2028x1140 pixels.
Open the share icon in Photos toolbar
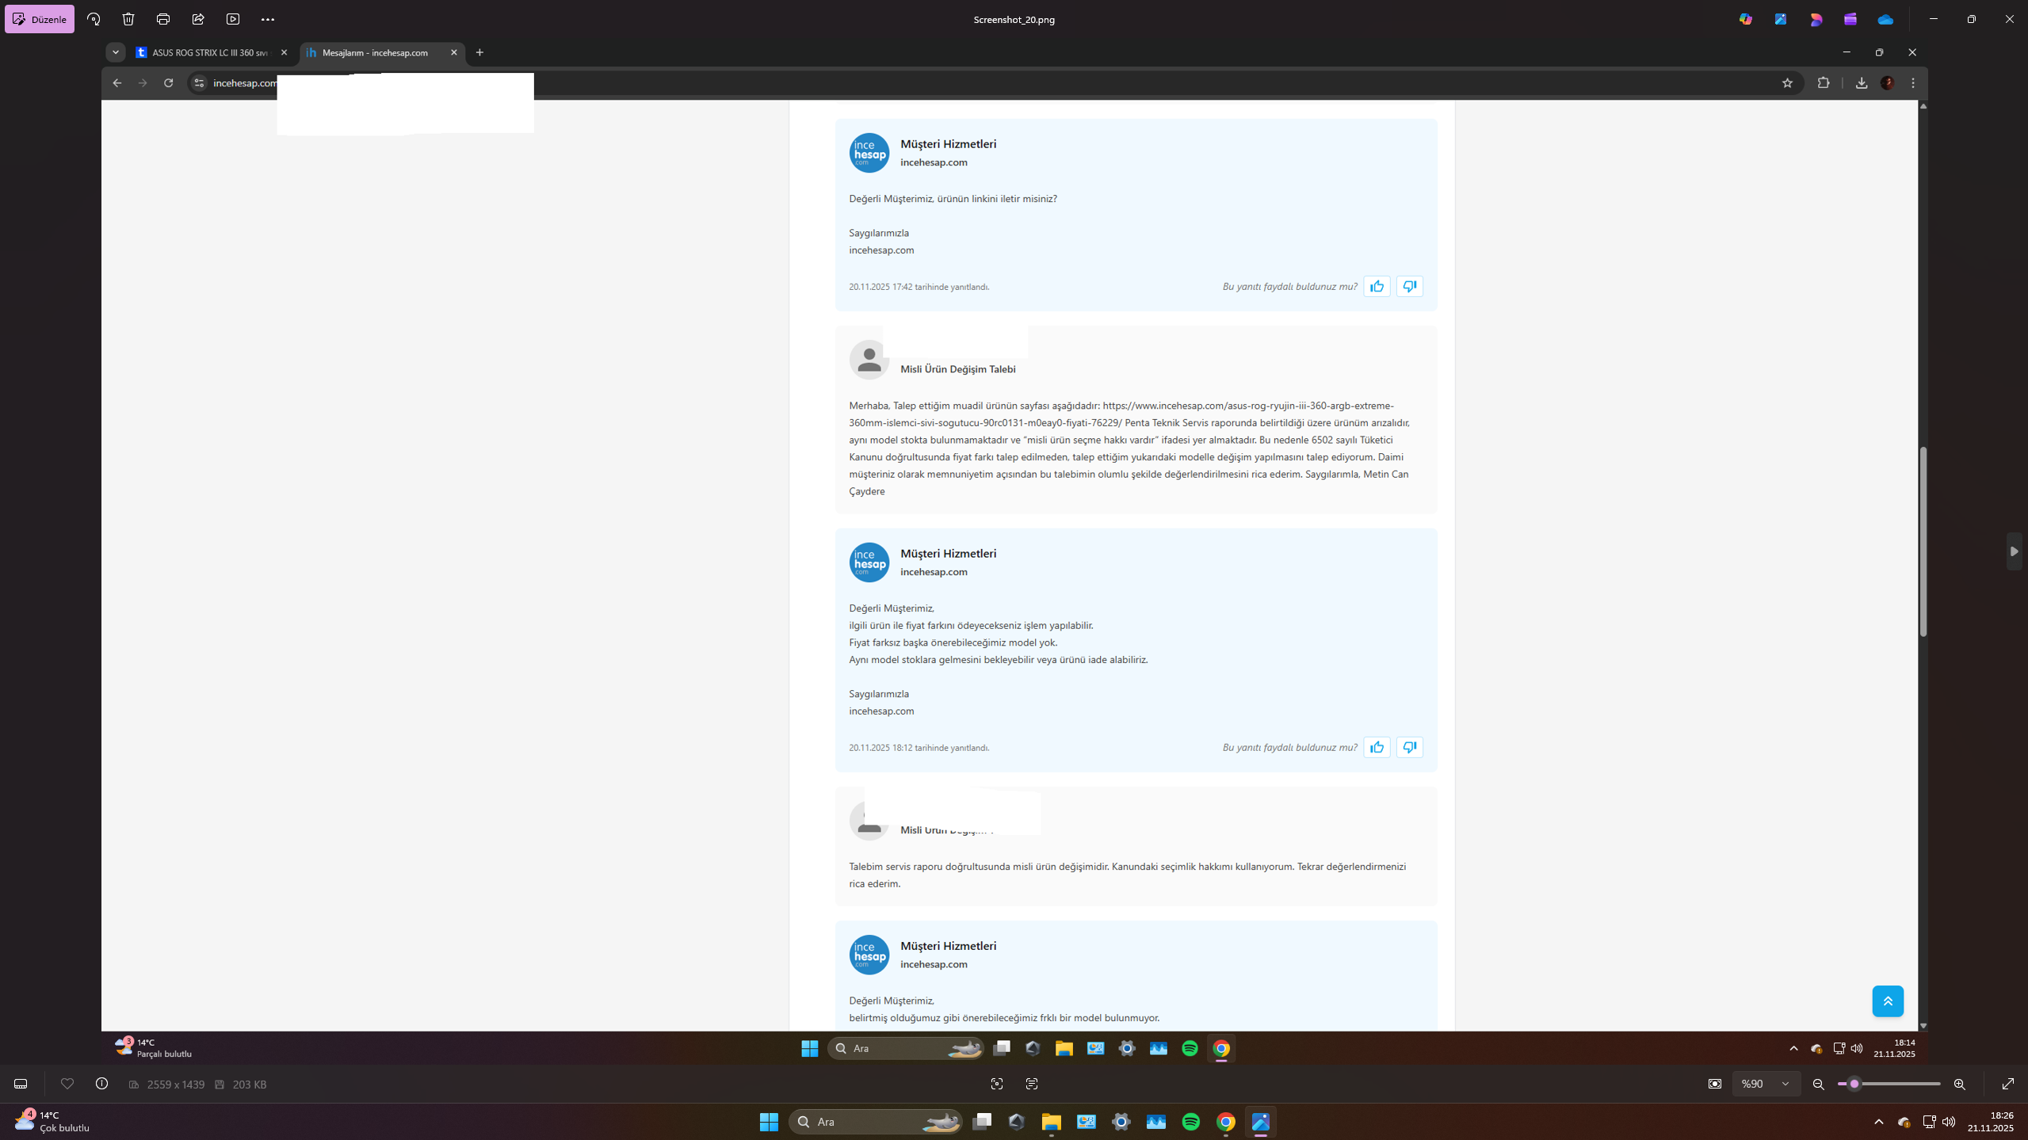(198, 19)
